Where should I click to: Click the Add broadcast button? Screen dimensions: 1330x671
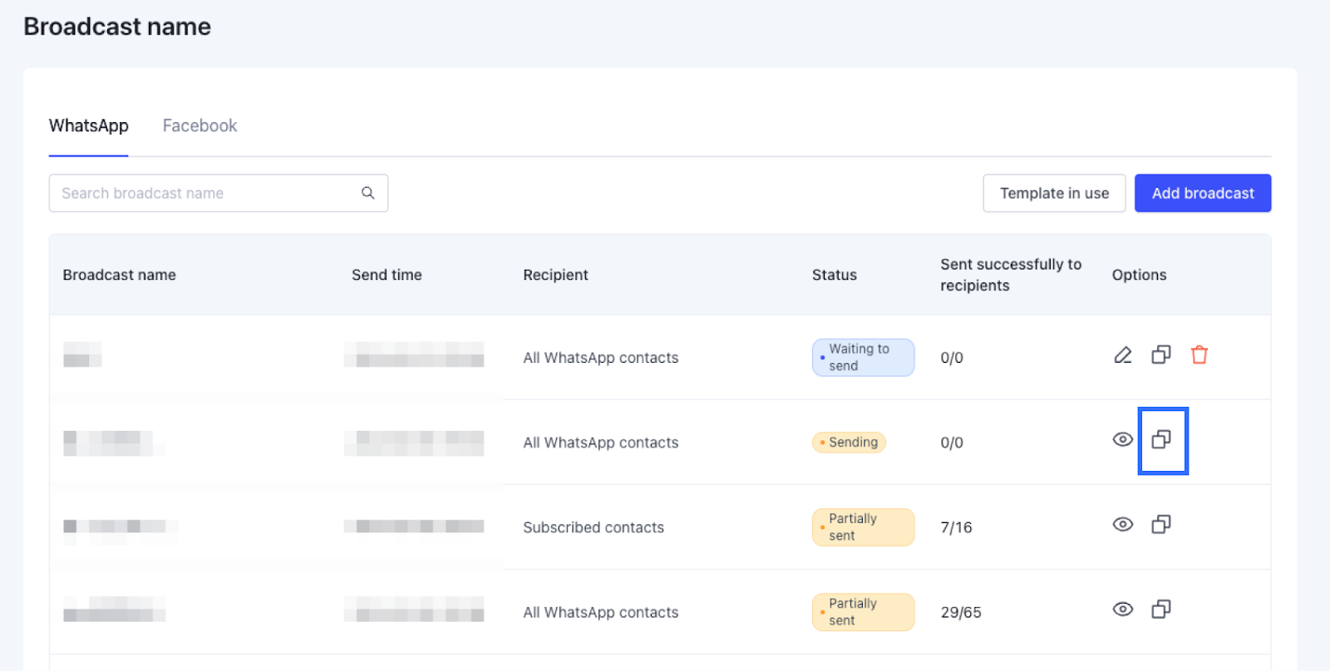click(x=1202, y=193)
